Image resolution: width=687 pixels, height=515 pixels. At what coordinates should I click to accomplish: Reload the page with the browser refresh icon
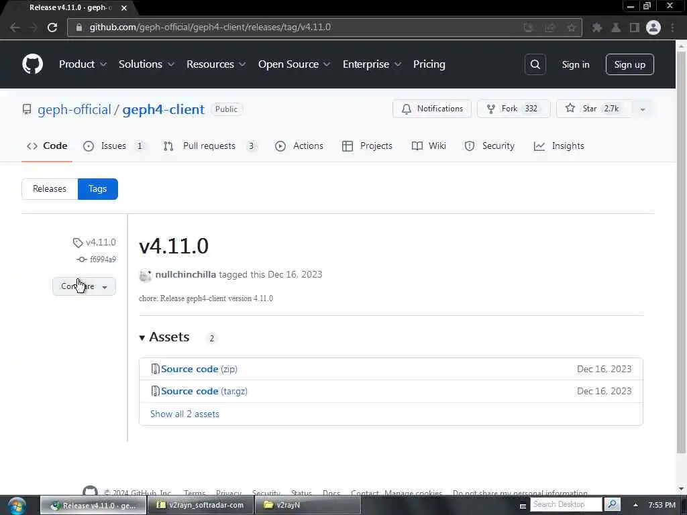[x=52, y=27]
